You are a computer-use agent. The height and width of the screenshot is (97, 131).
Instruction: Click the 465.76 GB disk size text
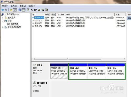point(37,71)
